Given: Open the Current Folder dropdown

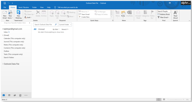Looking at the screenshot, I should (65, 24).
